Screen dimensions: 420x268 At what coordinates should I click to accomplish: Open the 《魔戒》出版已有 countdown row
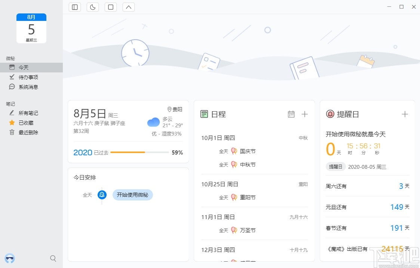coord(367,249)
